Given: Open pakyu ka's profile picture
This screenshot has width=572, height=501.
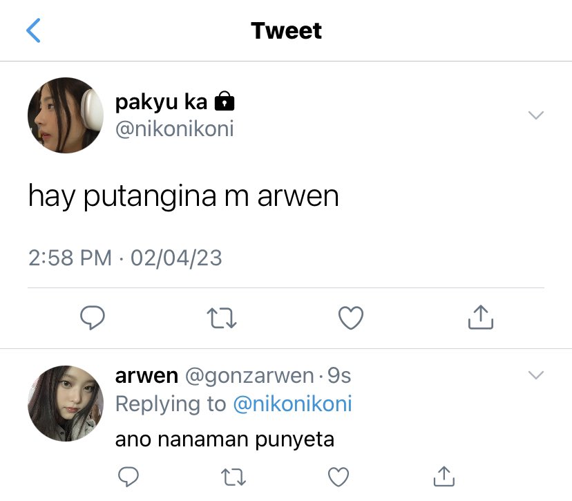Looking at the screenshot, I should pos(66,115).
